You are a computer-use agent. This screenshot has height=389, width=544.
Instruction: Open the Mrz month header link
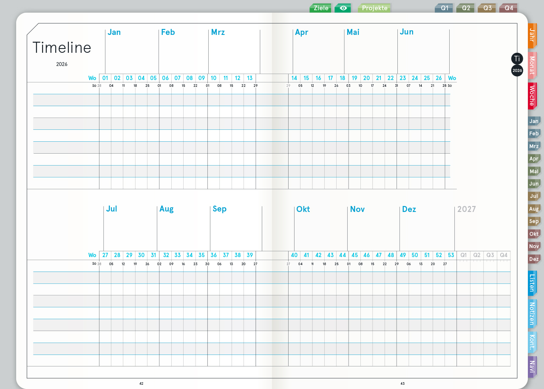tap(218, 32)
